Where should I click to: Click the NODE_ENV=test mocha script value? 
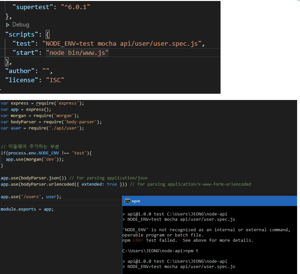[122, 44]
